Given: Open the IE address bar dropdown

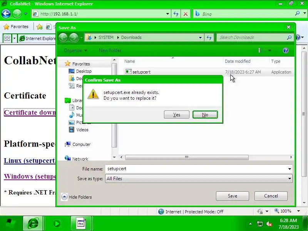Looking at the screenshot, I should [x=167, y=14].
